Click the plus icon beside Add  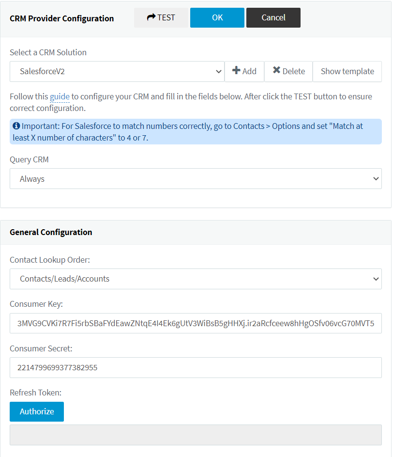point(236,71)
